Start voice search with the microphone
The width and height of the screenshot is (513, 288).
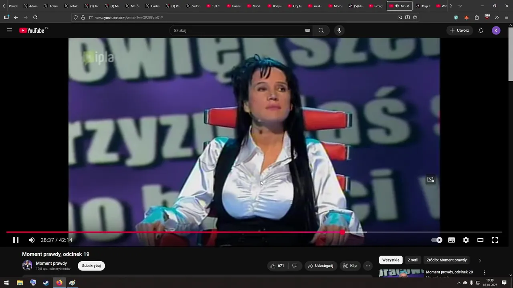click(x=339, y=30)
